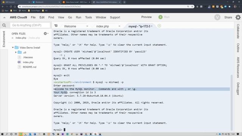Open the View menu
The image size is (242, 136).
[61, 17]
